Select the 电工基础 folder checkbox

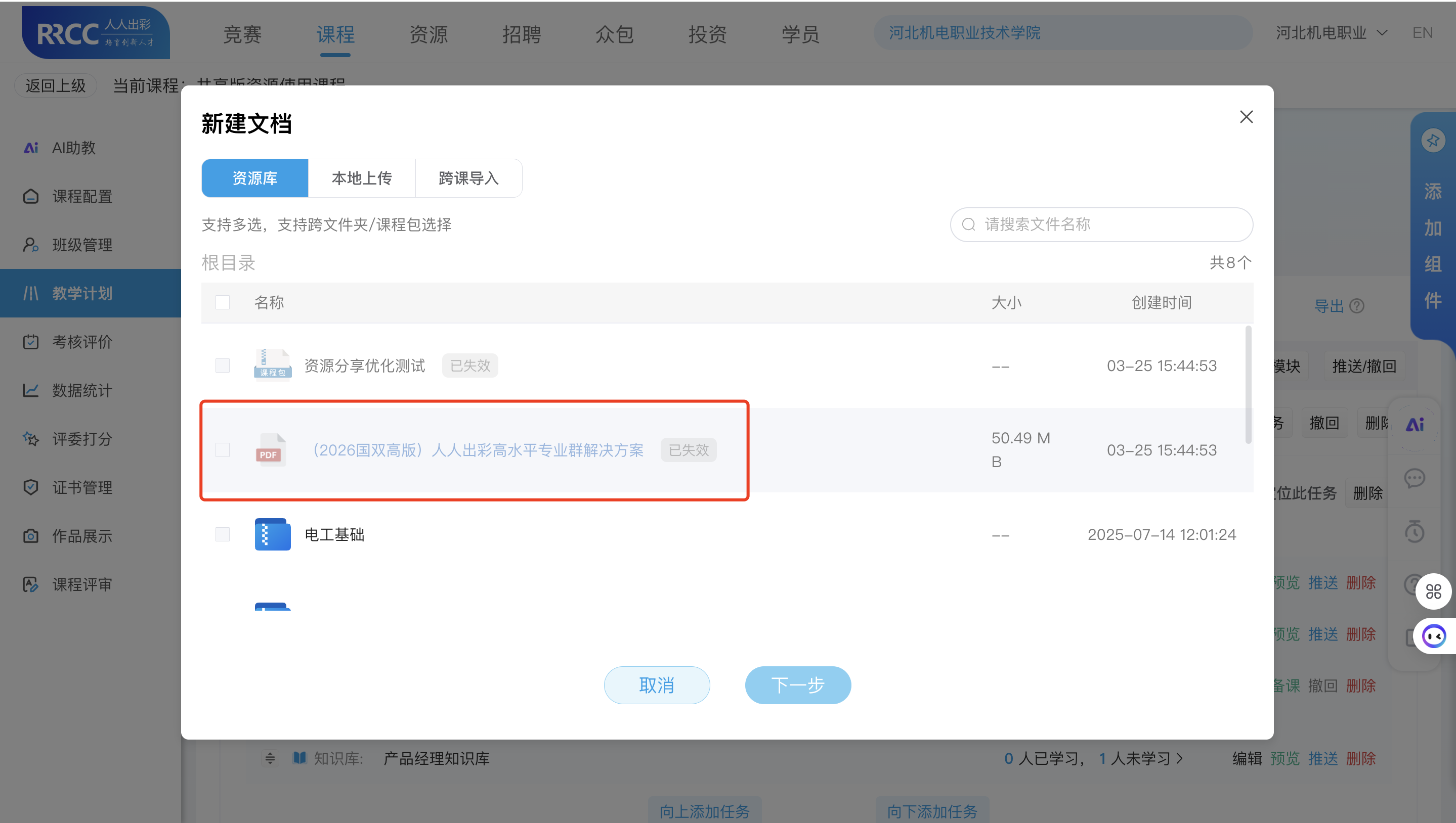click(x=222, y=534)
